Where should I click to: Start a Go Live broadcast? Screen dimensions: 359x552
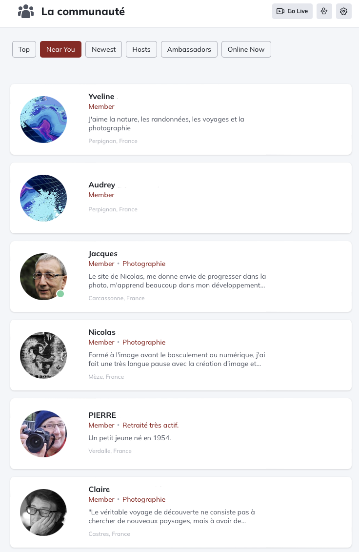pyautogui.click(x=292, y=11)
